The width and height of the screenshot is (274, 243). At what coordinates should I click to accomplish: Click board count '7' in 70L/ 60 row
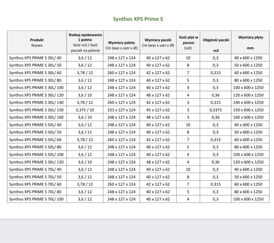pos(188,184)
